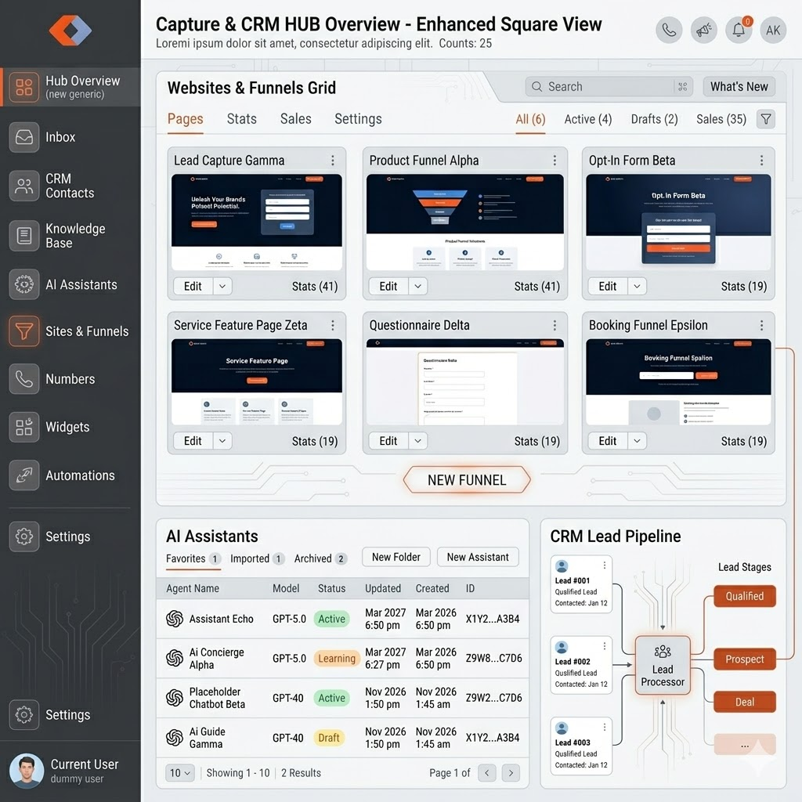Expand Edit dropdown on Questionnaire Delta
The height and width of the screenshot is (802, 802).
click(x=418, y=441)
